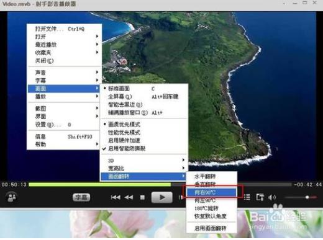
Task: Click the user avatar icon
Action: 12,197
